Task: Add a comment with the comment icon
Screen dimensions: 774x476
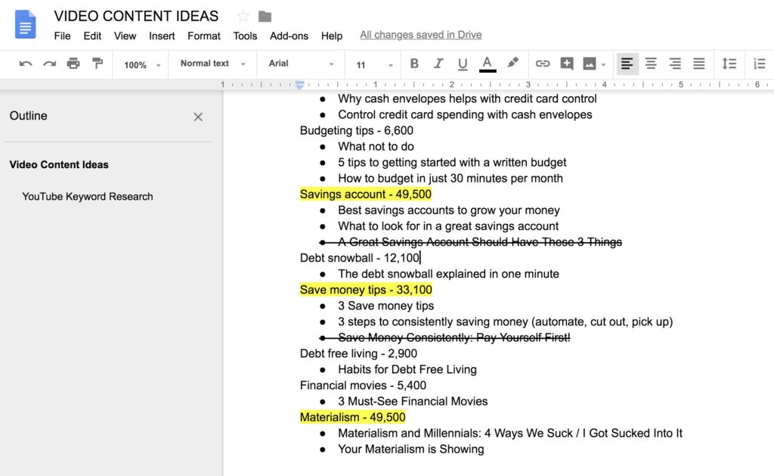Action: (567, 64)
